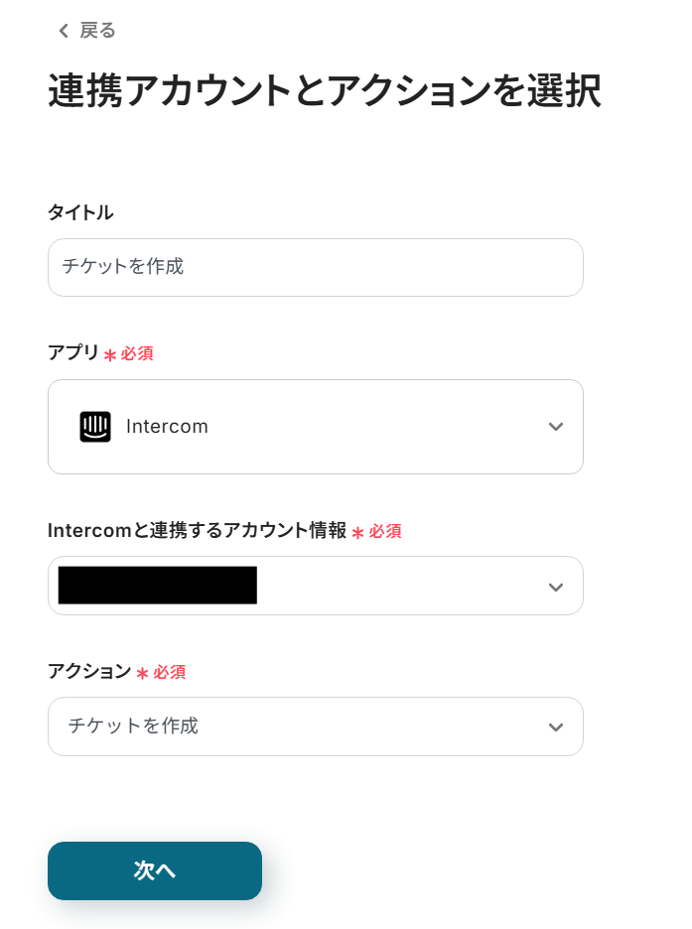Select the redacted account name entry
692x929 pixels.
click(157, 586)
